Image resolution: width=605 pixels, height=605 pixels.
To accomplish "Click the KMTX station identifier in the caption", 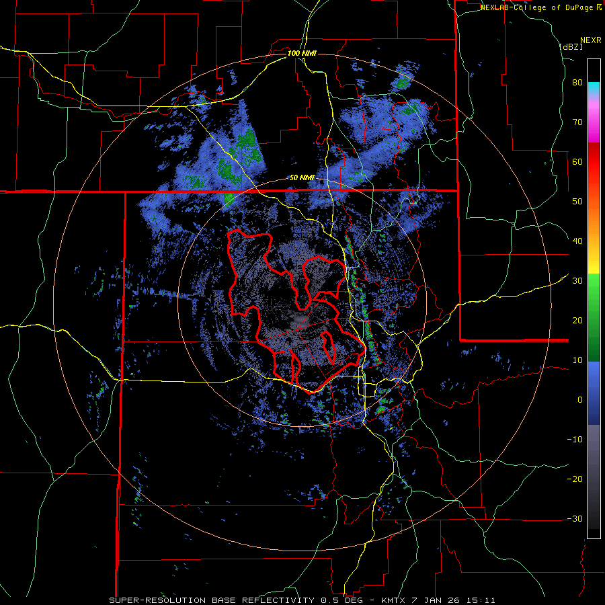I will tap(393, 600).
